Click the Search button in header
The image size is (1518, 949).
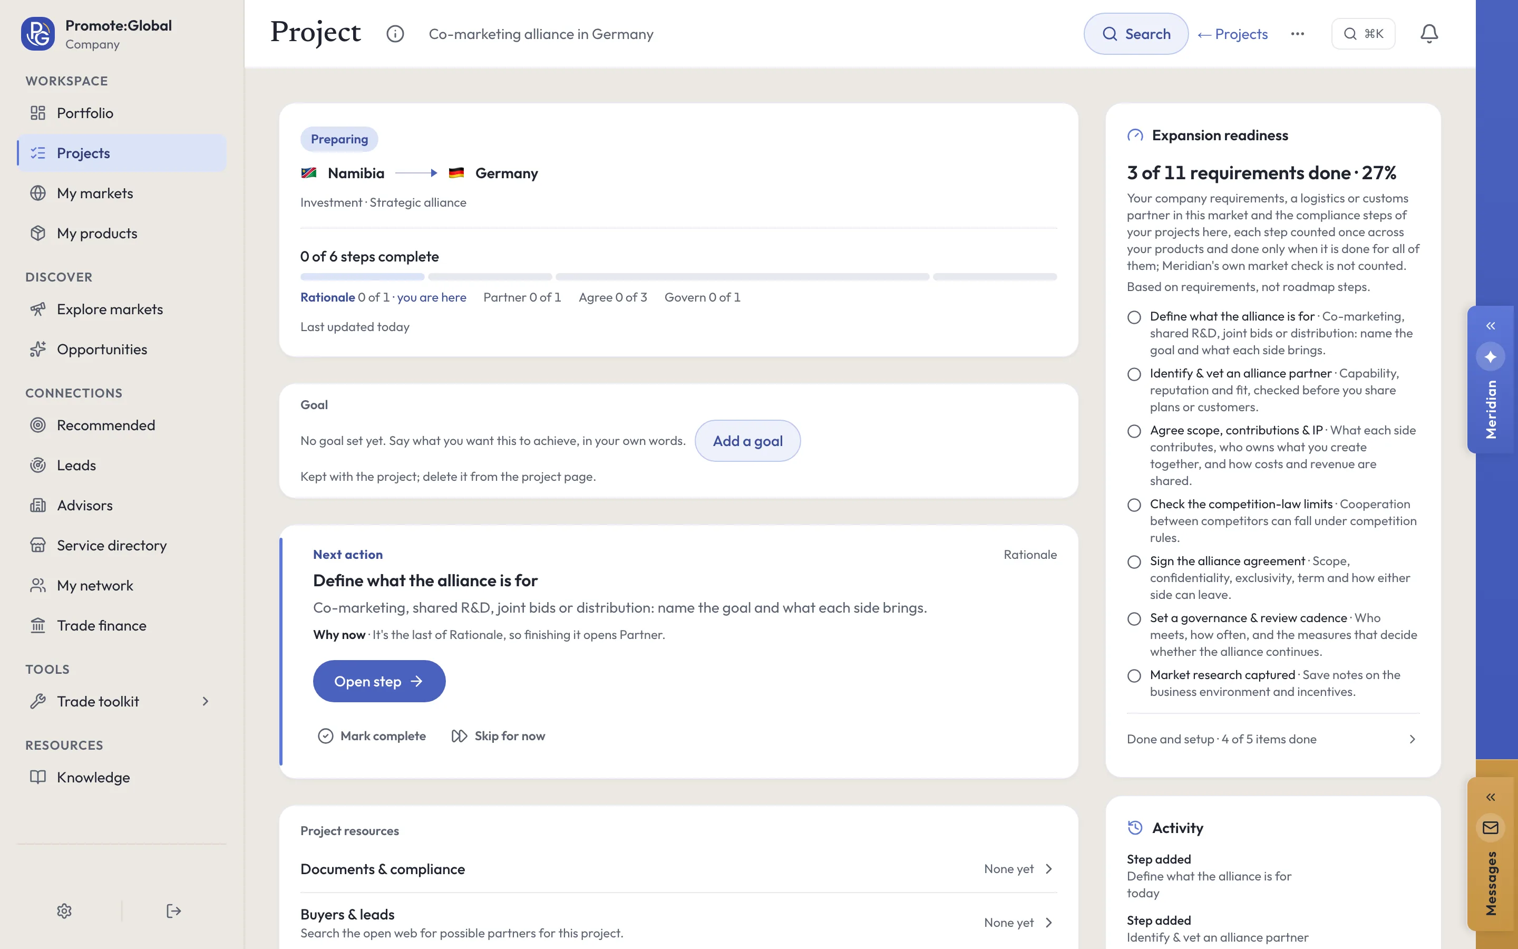tap(1135, 34)
